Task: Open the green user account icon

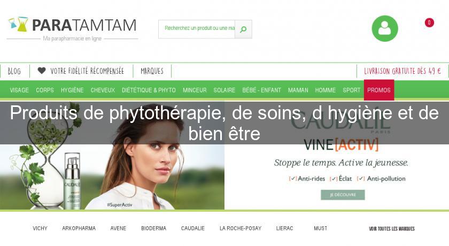Action: [x=385, y=29]
